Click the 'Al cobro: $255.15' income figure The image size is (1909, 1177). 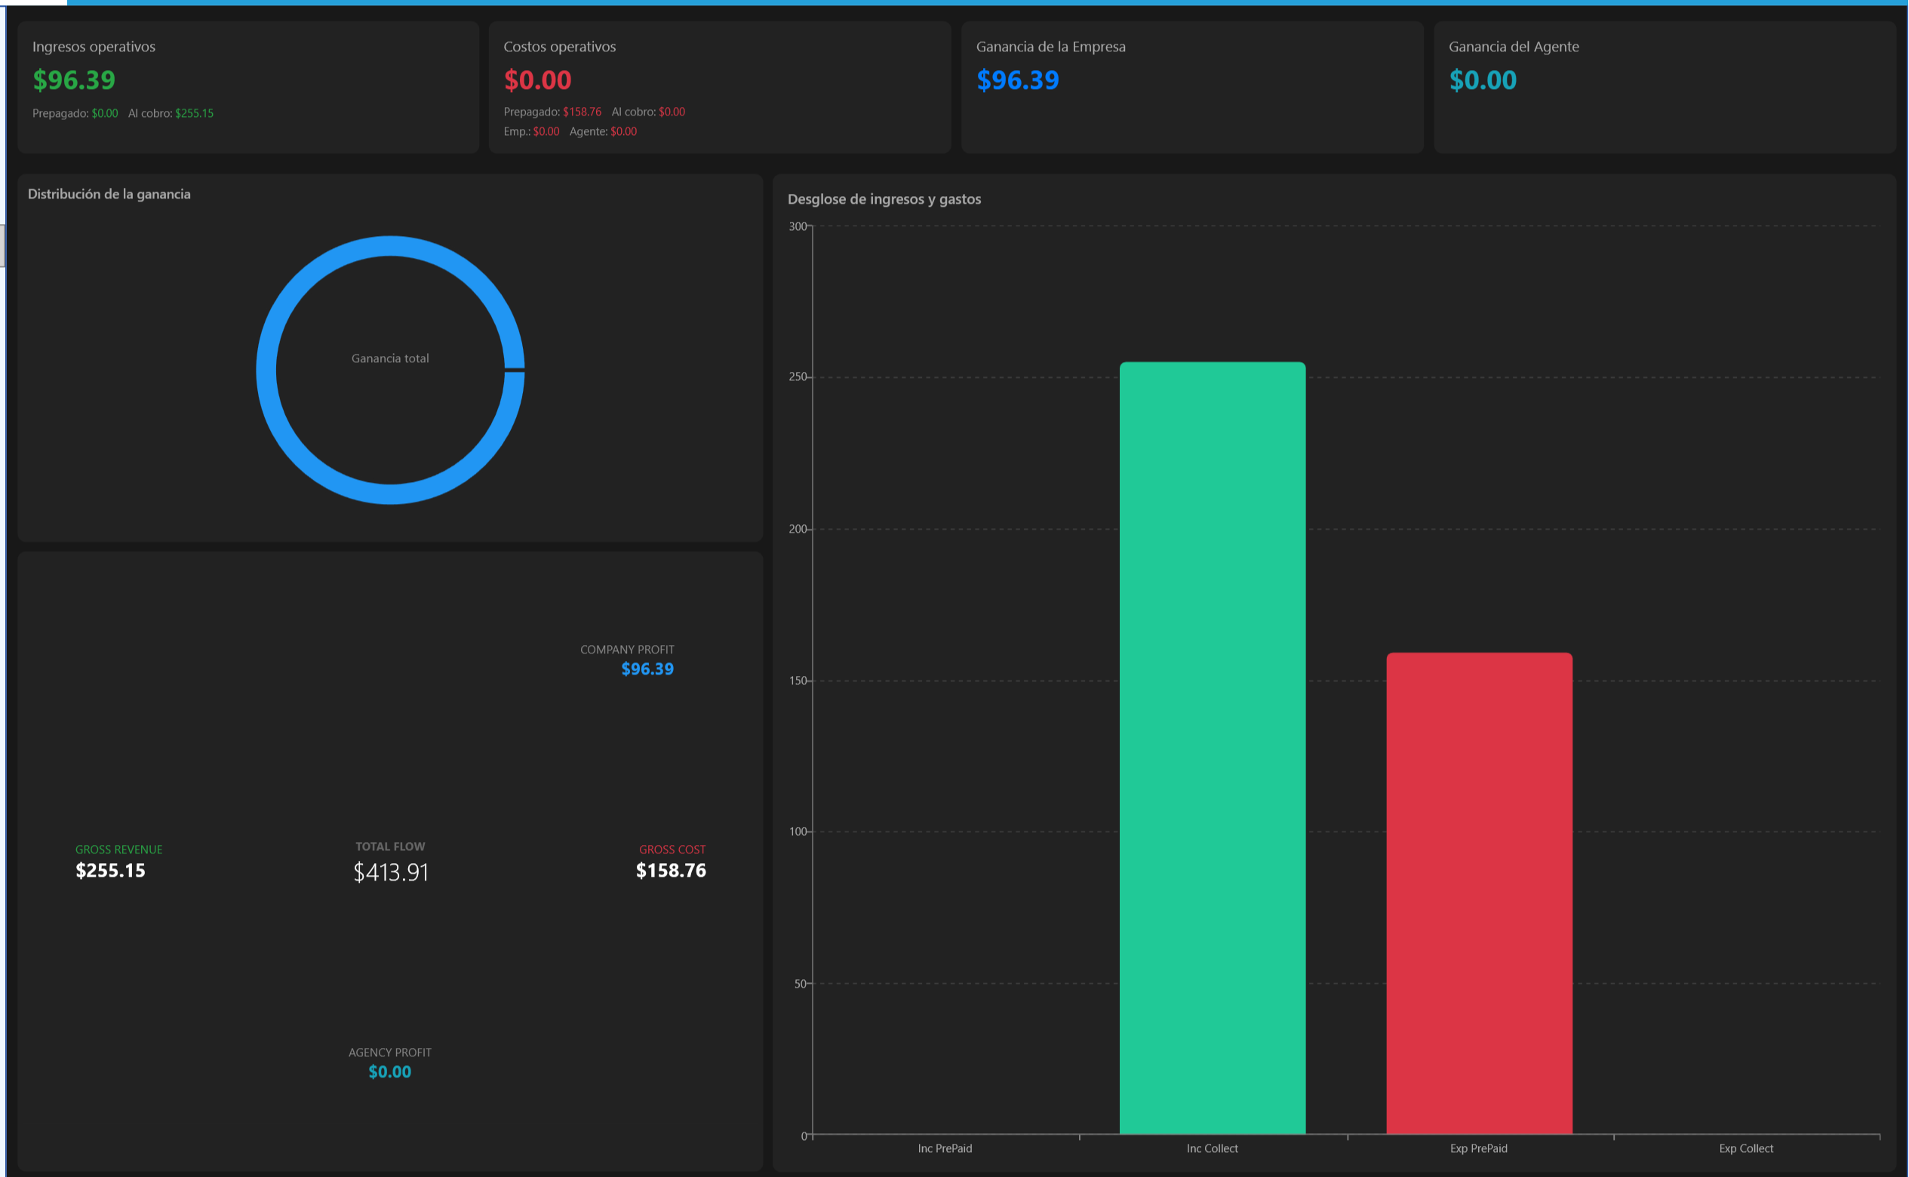[x=171, y=114]
